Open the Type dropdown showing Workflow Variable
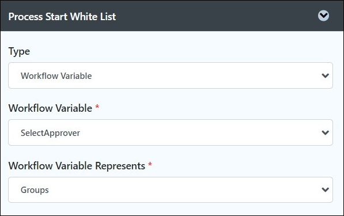344x216 pixels. click(171, 75)
